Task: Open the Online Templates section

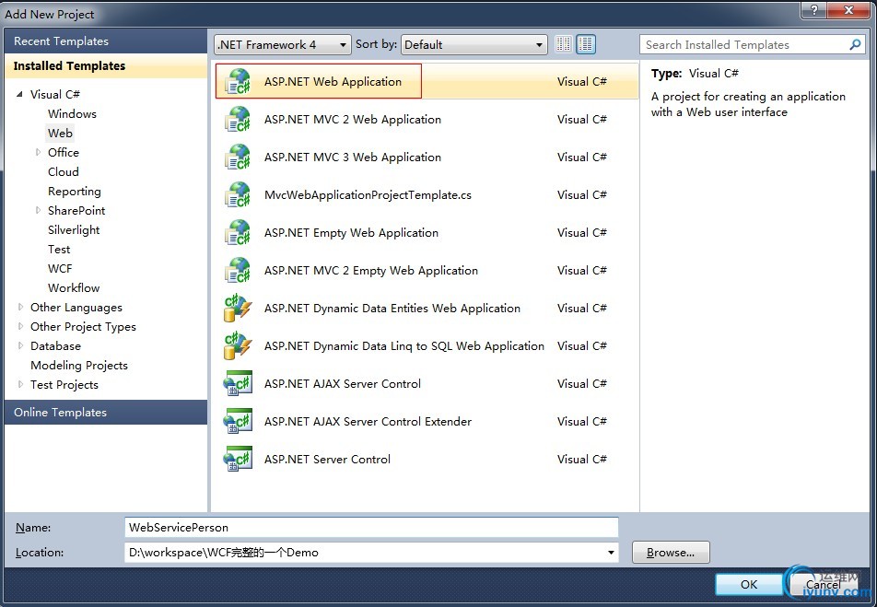Action: [x=106, y=413]
